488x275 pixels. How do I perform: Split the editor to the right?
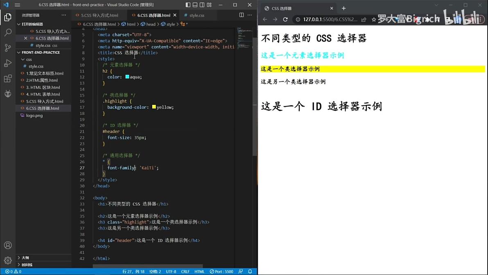coord(242,15)
